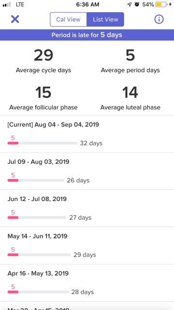Select the Apr 16 - May 13, 2019 entry
This screenshot has height=310, width=174.
(x=87, y=283)
